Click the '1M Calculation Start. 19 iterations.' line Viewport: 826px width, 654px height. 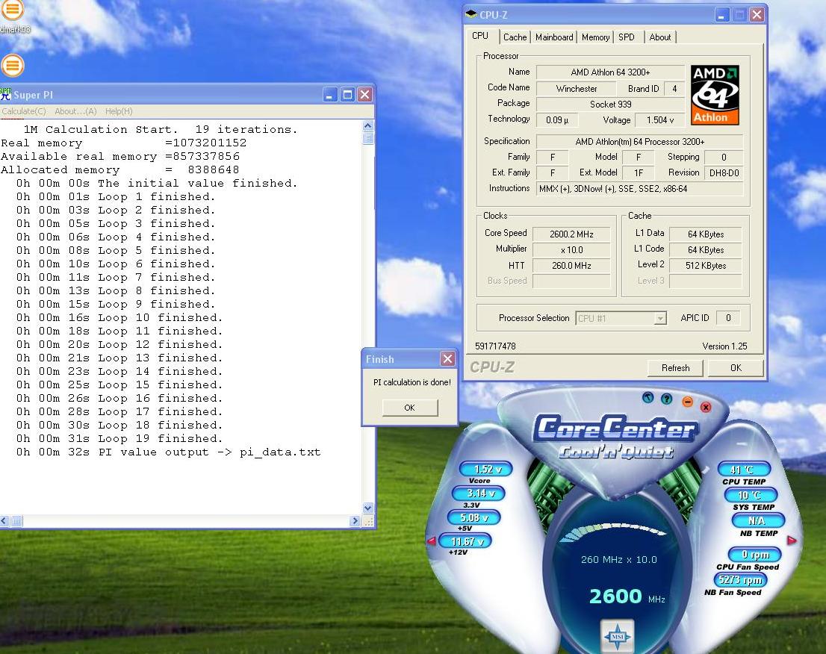pyautogui.click(x=161, y=130)
